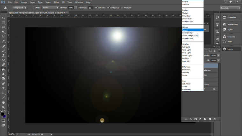Image resolution: width=242 pixels, height=136 pixels.
Task: Select the Eraser tool
Action: tap(4, 65)
